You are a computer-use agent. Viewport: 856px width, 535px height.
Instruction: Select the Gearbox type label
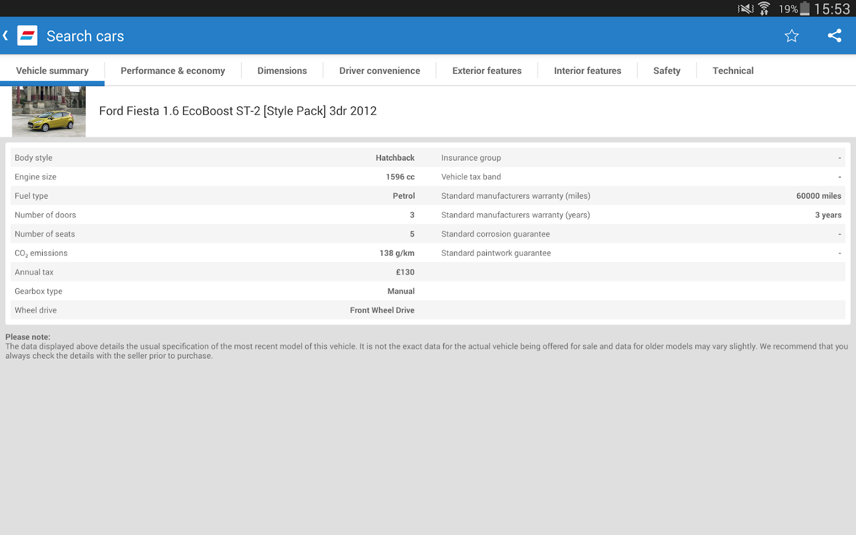[x=38, y=291]
